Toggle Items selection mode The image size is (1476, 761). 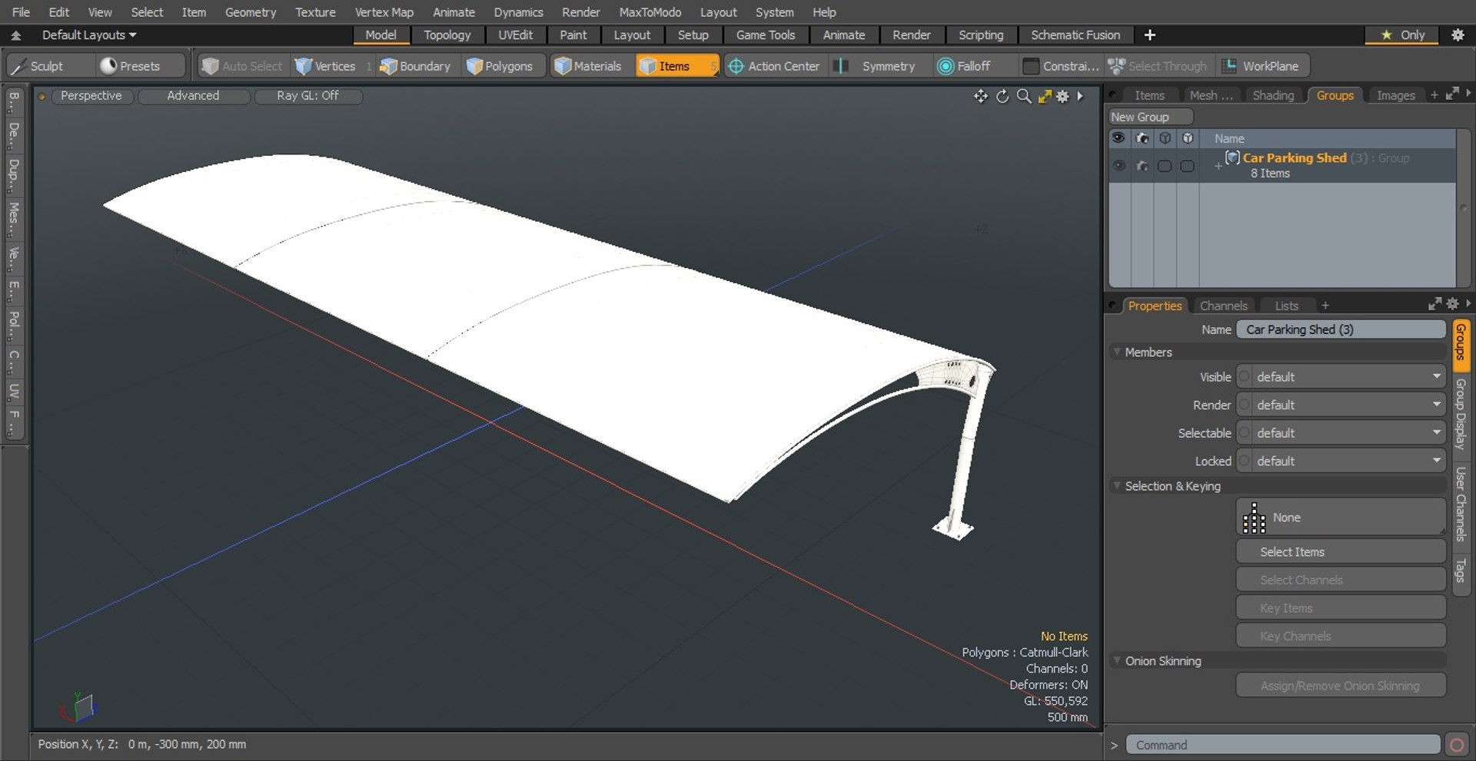click(x=676, y=66)
